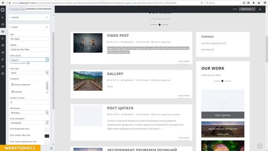The width and height of the screenshot is (268, 151).
Task: Open the Gallery post title
Action: pyautogui.click(x=115, y=74)
